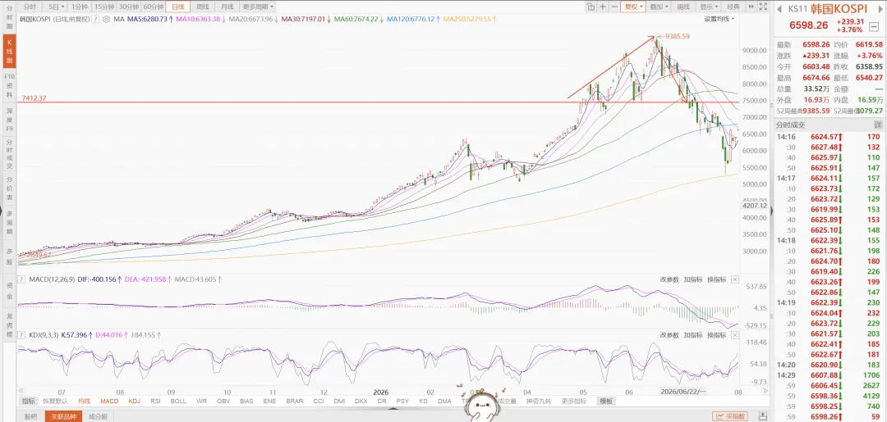Image resolution: width=887 pixels, height=422 pixels.
Task: Open 资金 in left sidebar
Action: pyautogui.click(x=9, y=290)
